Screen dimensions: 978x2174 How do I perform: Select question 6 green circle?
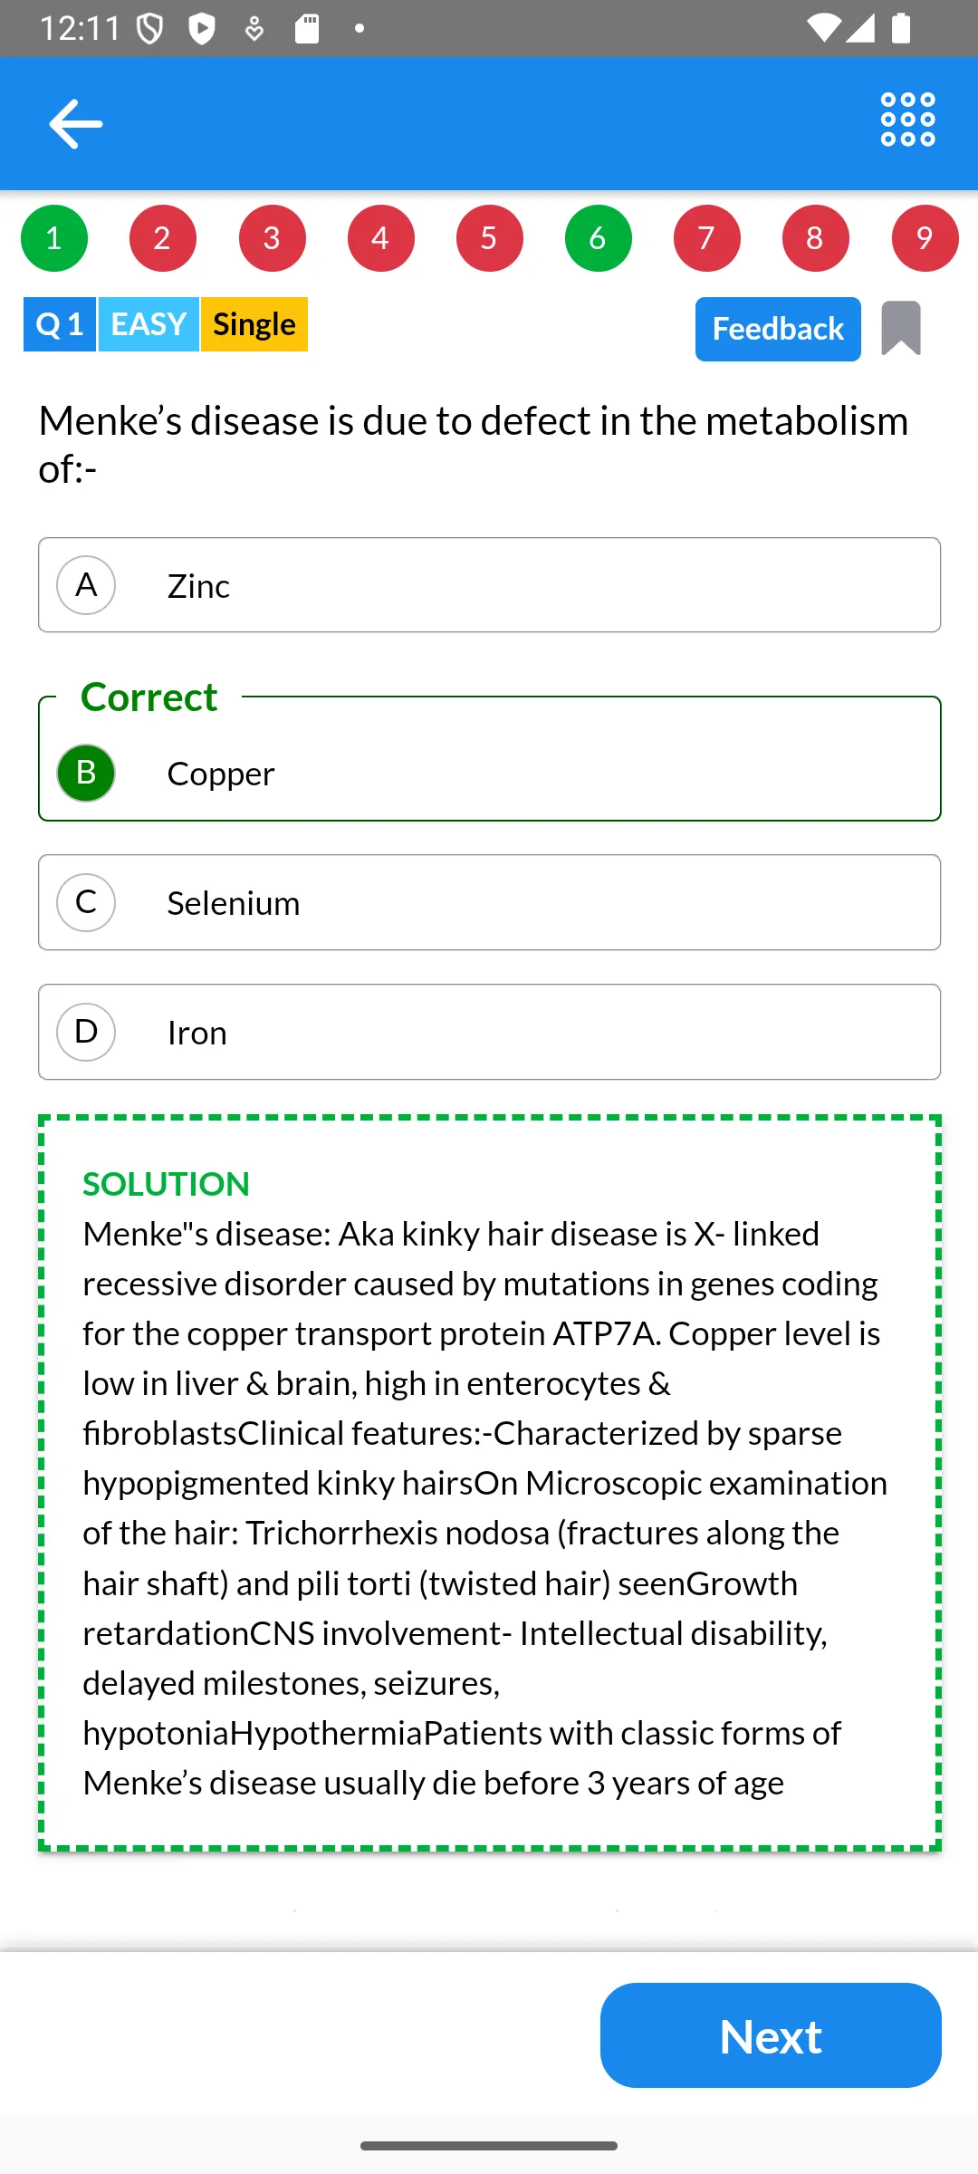598,238
